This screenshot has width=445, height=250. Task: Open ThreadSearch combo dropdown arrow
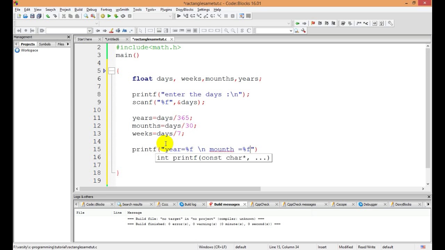(x=291, y=31)
